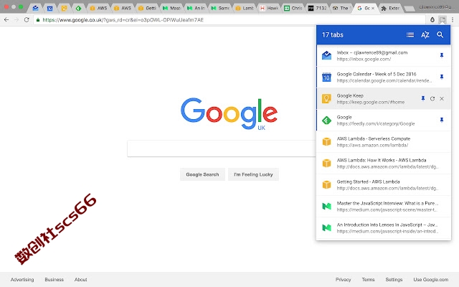The width and height of the screenshot is (459, 287).
Task: Close the Google Keep tab from list
Action: click(442, 98)
